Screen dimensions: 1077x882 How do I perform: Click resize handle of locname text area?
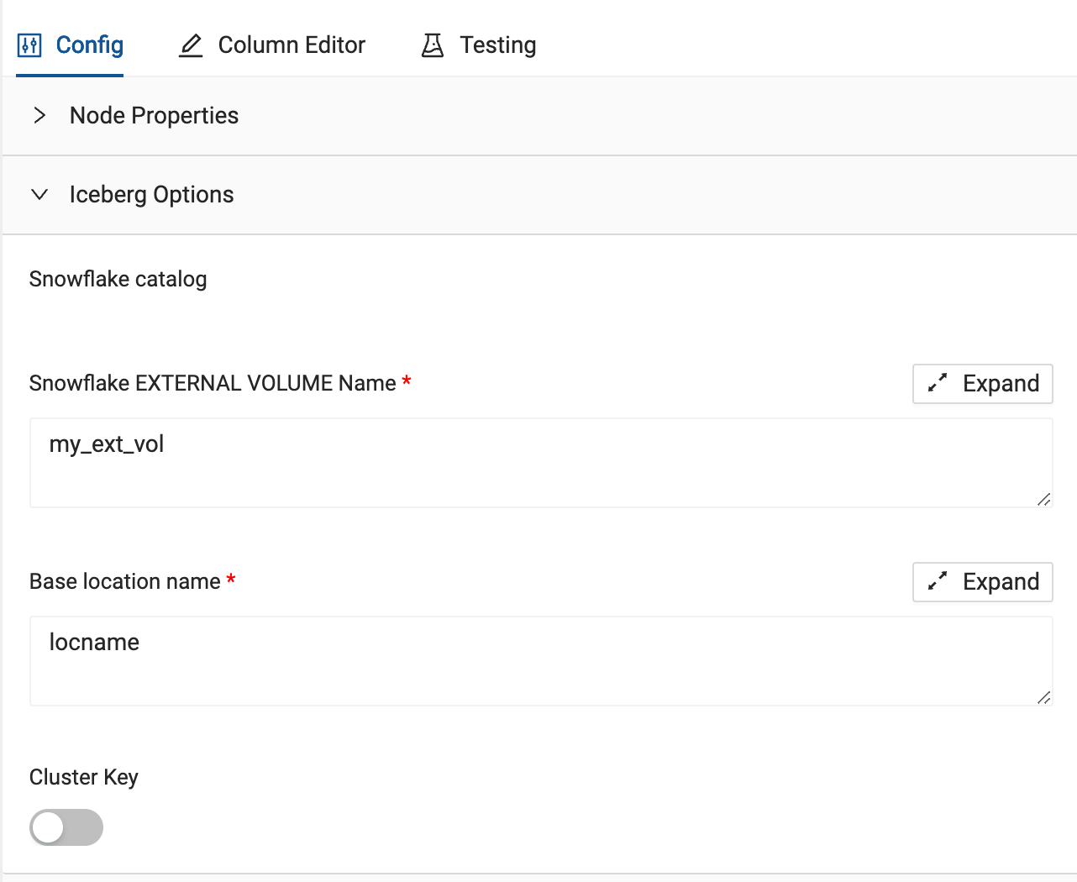click(x=1043, y=697)
